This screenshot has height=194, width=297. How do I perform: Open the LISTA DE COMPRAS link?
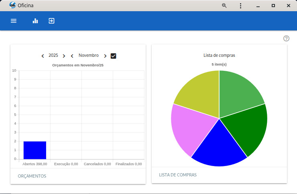tap(178, 175)
